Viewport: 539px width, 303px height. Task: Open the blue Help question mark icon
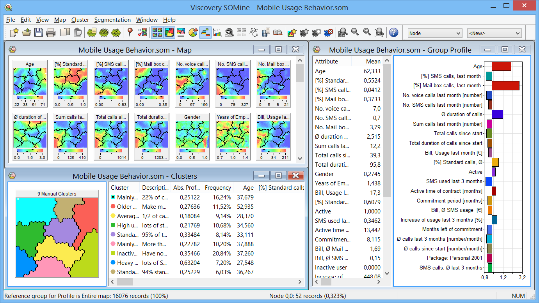point(393,33)
